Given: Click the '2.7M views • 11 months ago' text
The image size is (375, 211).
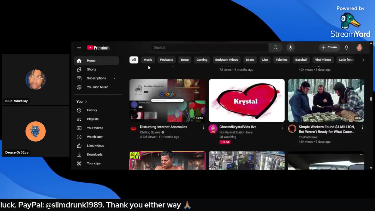Looking at the screenshot, I should 159,137.
